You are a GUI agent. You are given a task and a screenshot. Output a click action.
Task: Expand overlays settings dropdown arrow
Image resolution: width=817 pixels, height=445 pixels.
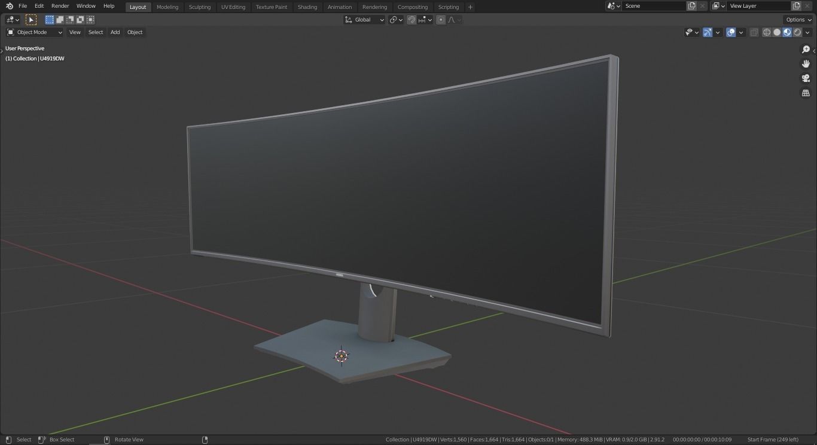741,32
